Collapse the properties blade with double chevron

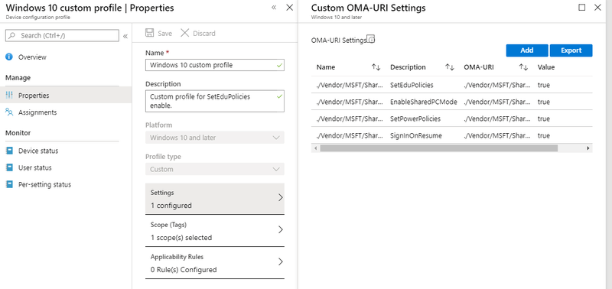click(x=274, y=8)
